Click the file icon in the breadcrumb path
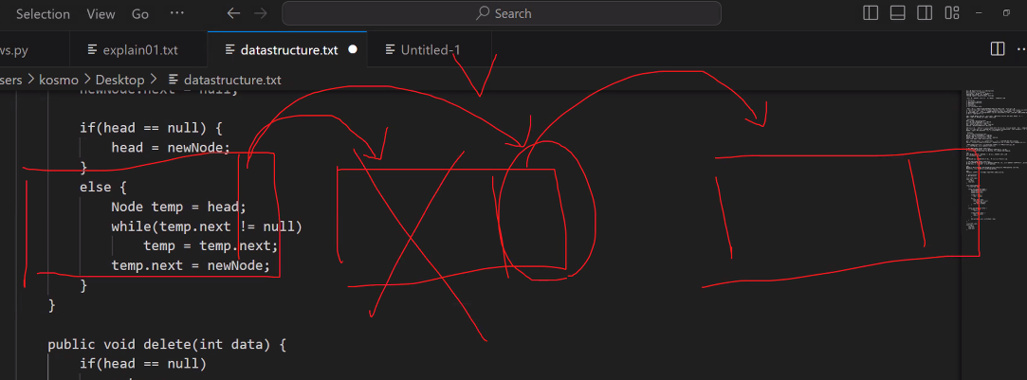Screen dimensions: 1027x380 tap(174, 80)
